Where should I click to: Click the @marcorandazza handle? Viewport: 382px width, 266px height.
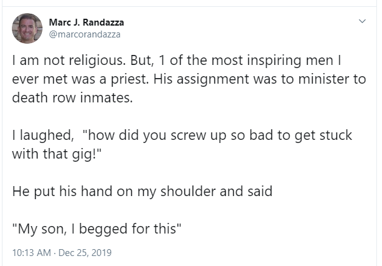click(84, 34)
